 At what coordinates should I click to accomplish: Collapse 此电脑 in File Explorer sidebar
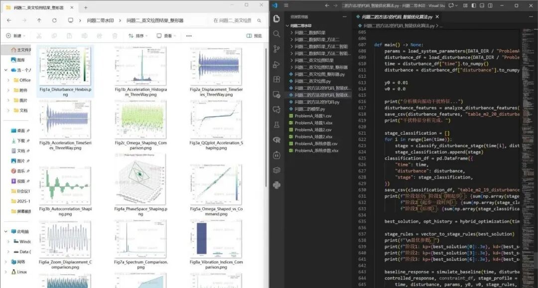(6, 231)
